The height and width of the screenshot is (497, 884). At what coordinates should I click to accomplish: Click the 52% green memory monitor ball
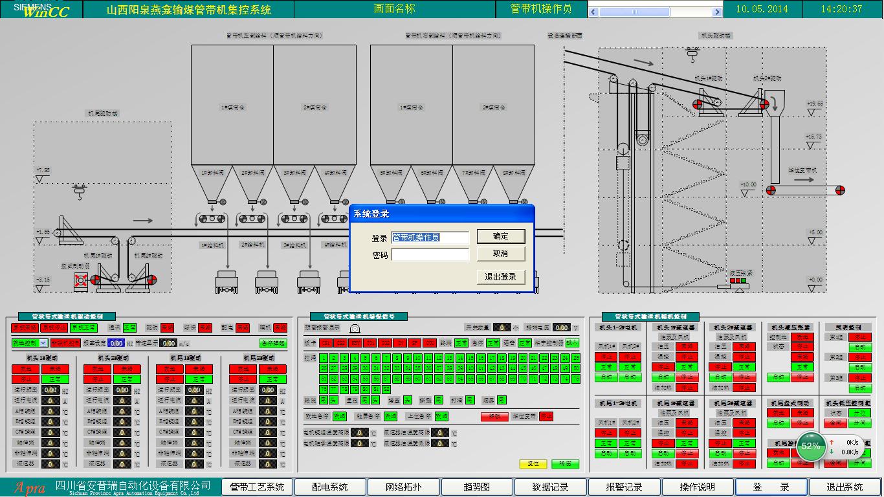pyautogui.click(x=811, y=447)
